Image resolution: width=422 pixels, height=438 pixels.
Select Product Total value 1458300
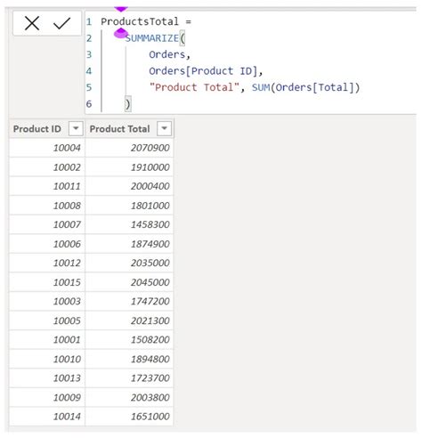[x=129, y=224]
